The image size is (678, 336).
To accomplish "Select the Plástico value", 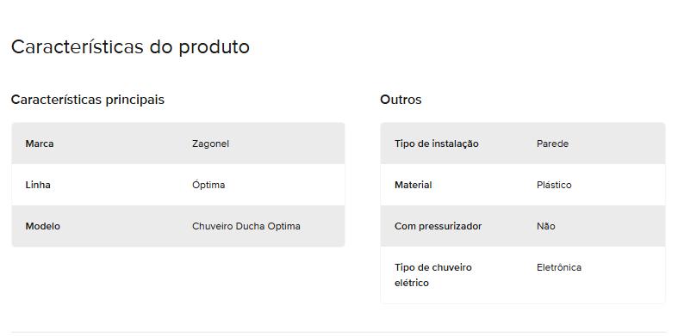I will (554, 185).
